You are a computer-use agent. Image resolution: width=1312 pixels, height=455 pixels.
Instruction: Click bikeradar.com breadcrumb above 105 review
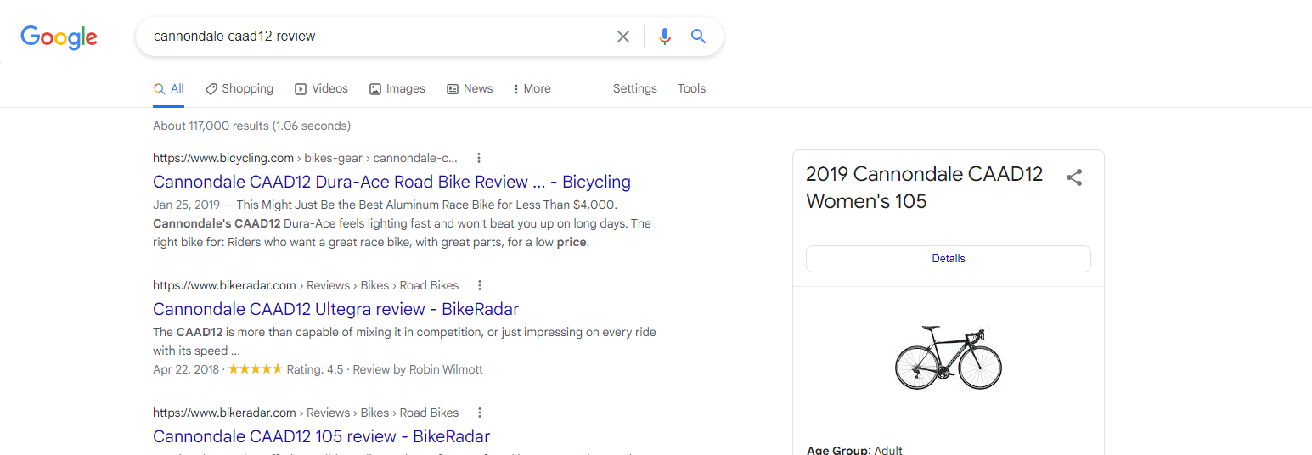click(x=306, y=413)
